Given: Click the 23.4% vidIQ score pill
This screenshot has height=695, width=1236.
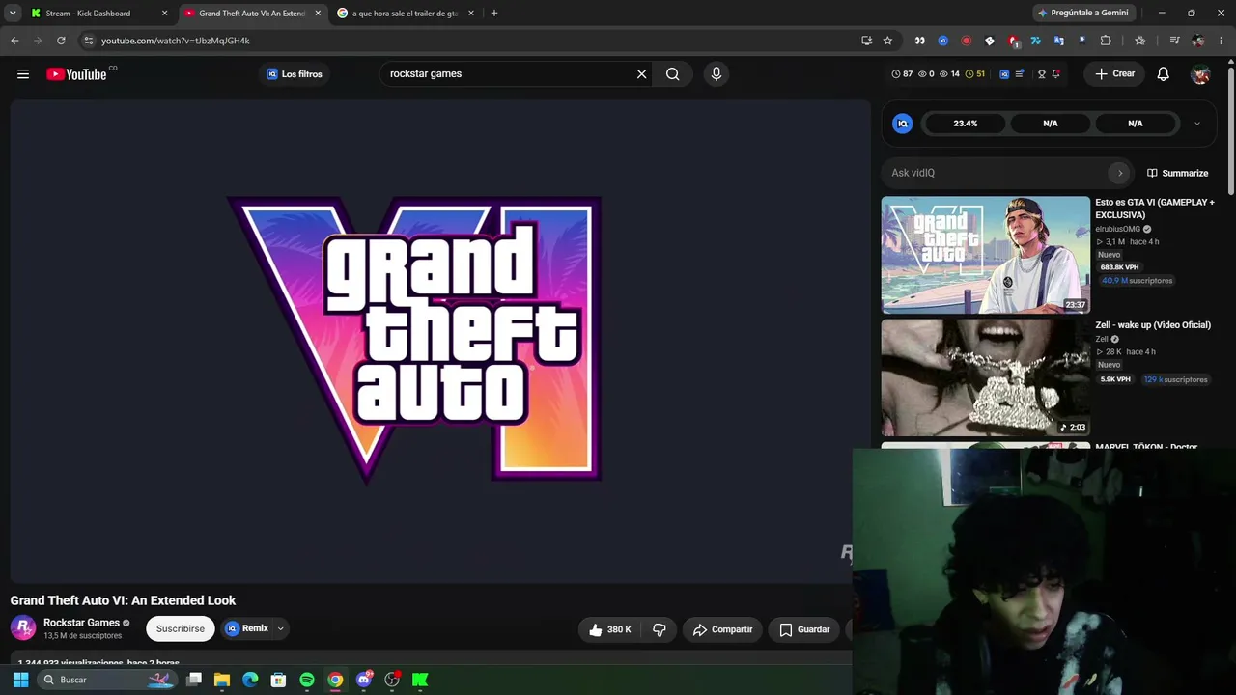Looking at the screenshot, I should (966, 124).
